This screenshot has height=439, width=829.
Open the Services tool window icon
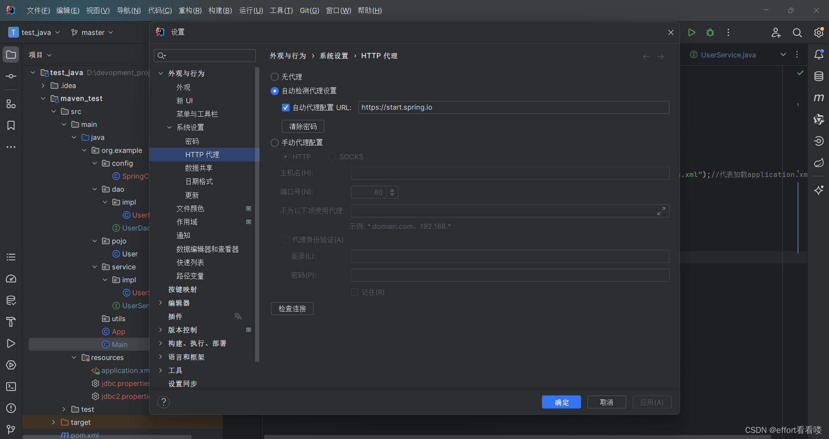point(11,365)
